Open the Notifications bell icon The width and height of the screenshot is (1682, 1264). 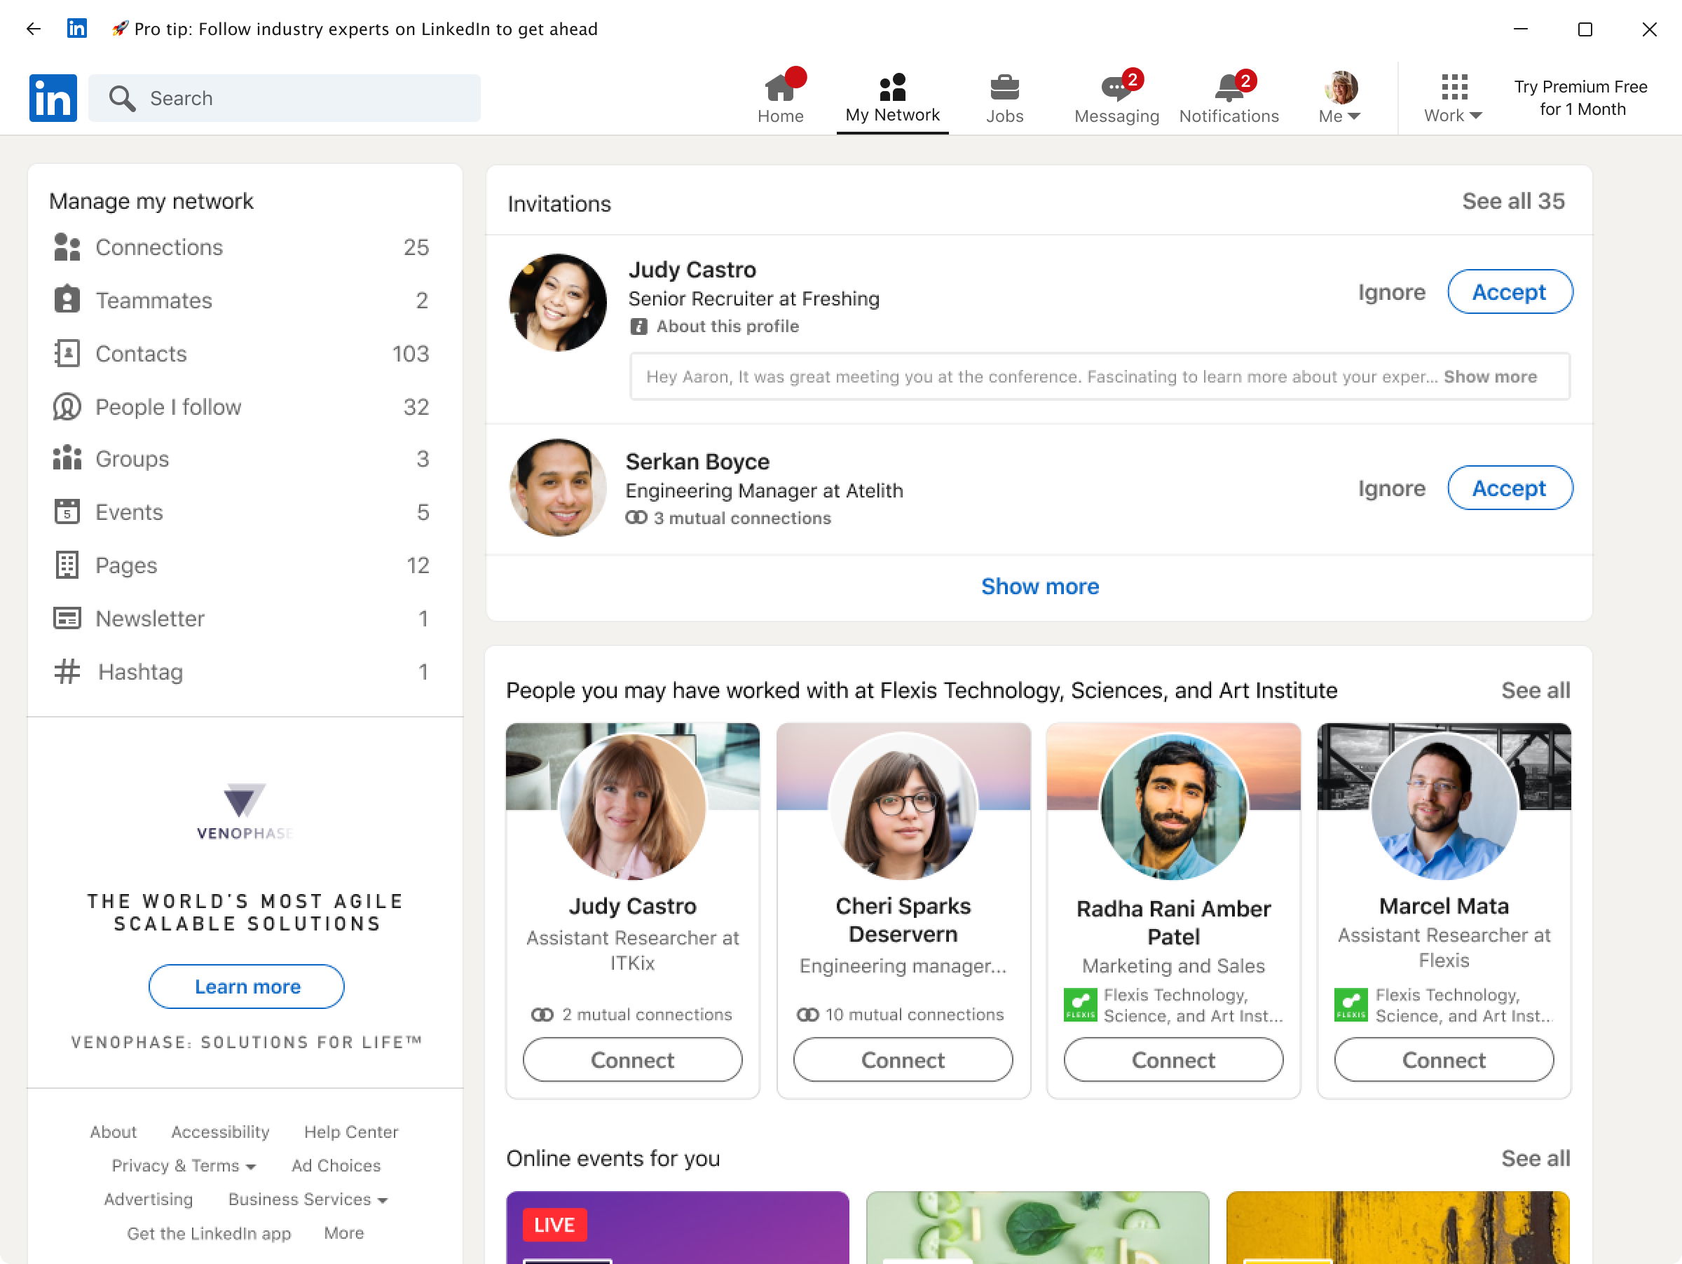(x=1228, y=88)
